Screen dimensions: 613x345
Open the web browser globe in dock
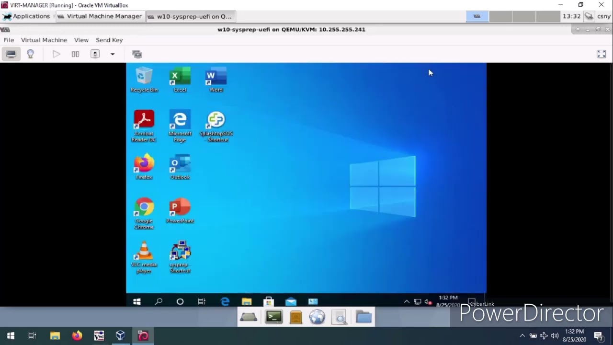[x=317, y=316]
